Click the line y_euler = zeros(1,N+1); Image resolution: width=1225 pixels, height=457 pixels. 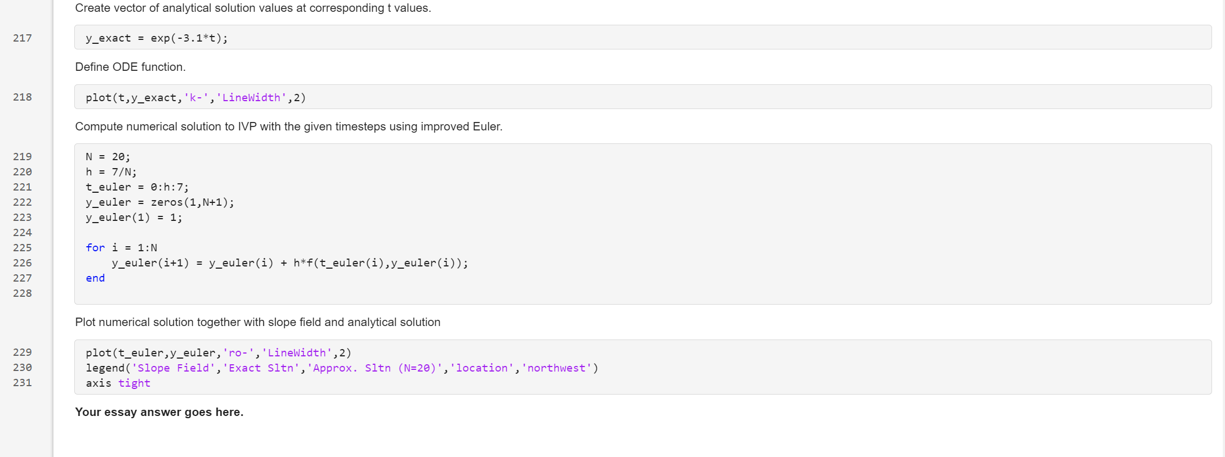pyautogui.click(x=160, y=202)
